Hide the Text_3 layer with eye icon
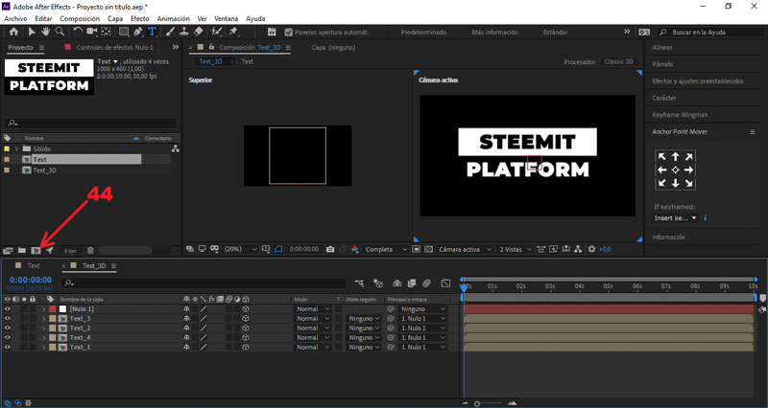Screen dimensions: 768x408 8,318
